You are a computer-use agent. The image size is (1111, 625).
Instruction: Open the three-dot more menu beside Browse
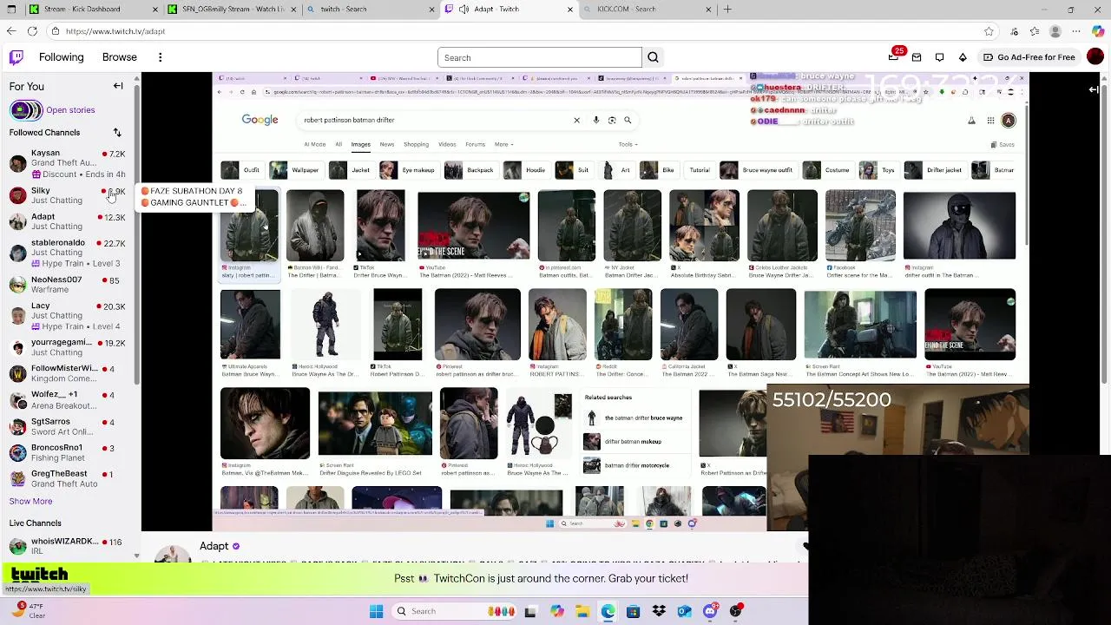[160, 57]
